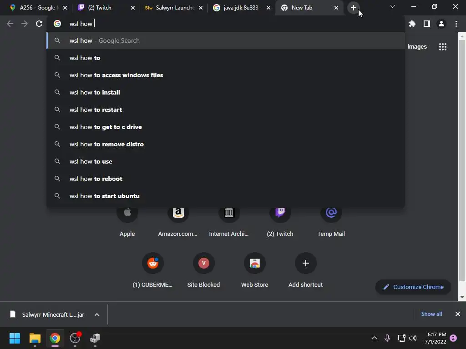This screenshot has height=349, width=466.
Task: Click the Add shortcut plus tile
Action: 305,270
